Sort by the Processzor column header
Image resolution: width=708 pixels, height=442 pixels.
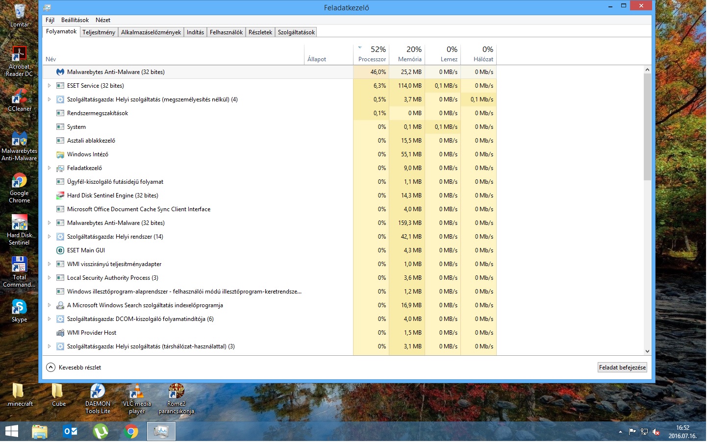pyautogui.click(x=371, y=54)
